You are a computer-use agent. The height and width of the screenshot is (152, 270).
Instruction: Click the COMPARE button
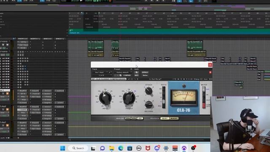point(127,75)
